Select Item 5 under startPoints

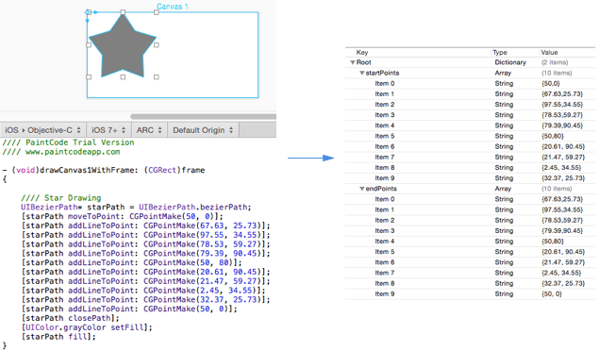pyautogui.click(x=470, y=136)
